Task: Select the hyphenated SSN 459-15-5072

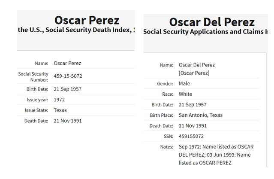Action: click(x=68, y=76)
